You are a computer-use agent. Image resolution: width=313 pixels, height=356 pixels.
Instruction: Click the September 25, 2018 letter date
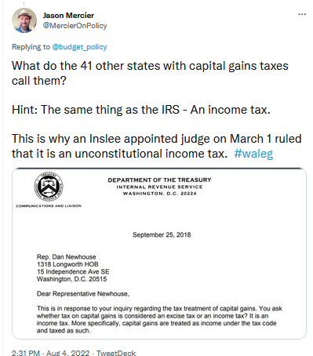click(162, 234)
